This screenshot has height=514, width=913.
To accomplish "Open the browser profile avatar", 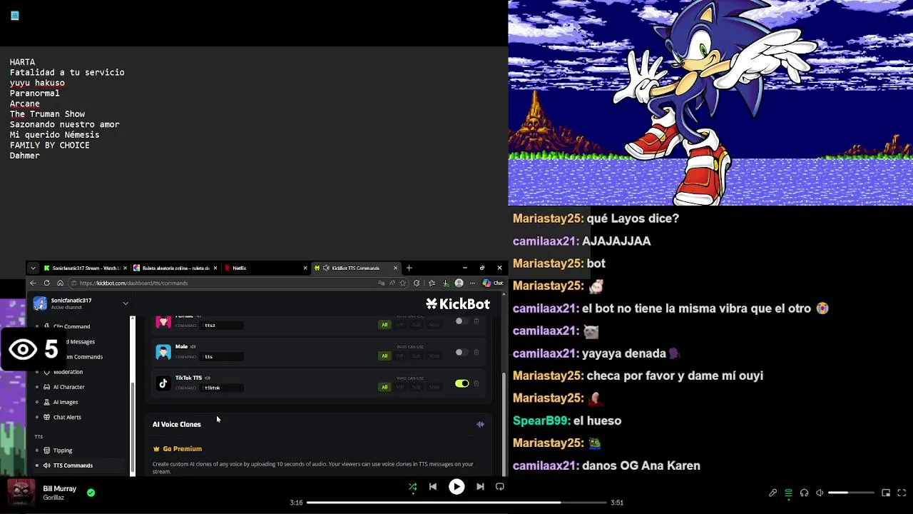I will point(459,283).
